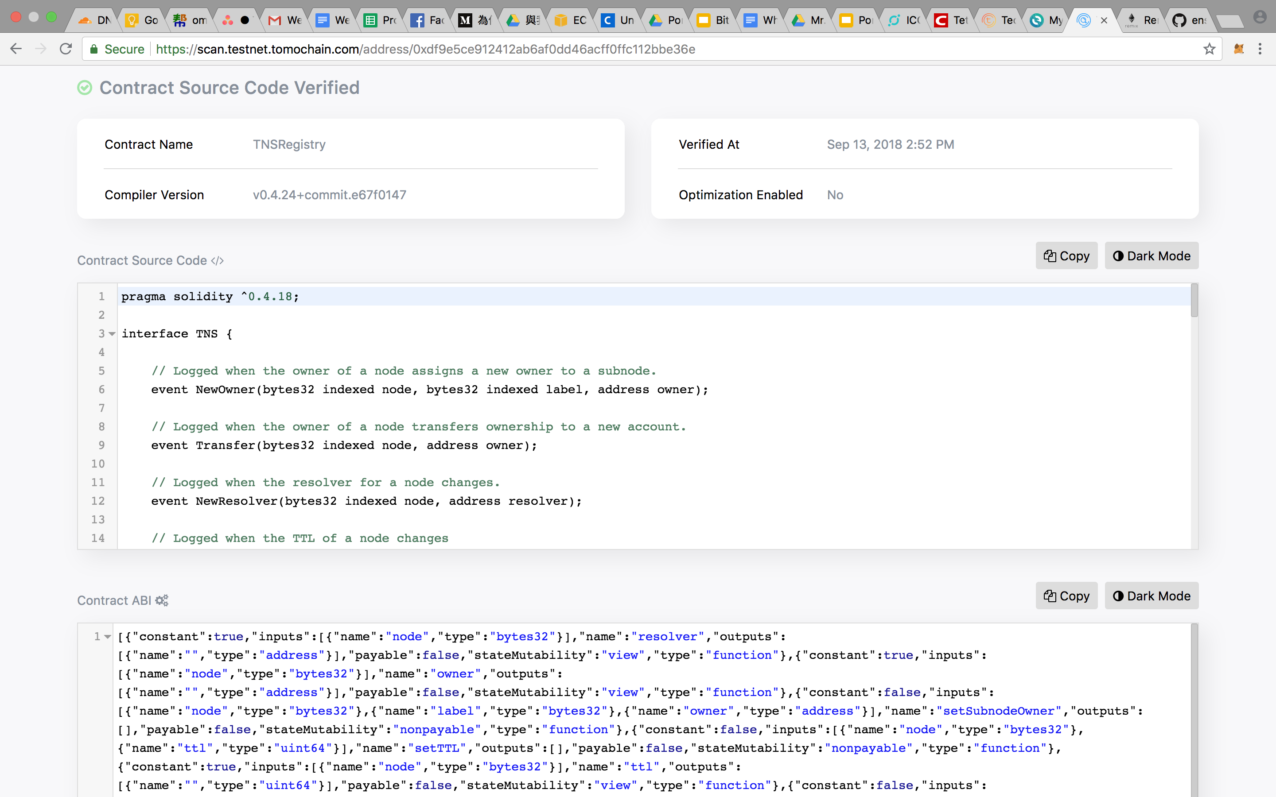Collapse interface TNS fold arrow line 3
This screenshot has height=797, width=1276.
pos(112,334)
